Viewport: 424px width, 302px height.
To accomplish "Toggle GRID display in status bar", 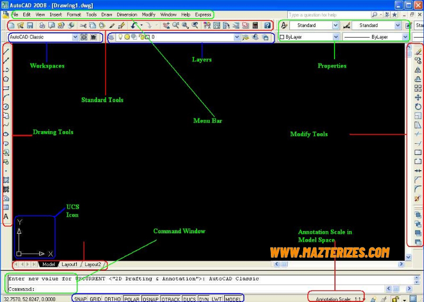I will (x=95, y=299).
